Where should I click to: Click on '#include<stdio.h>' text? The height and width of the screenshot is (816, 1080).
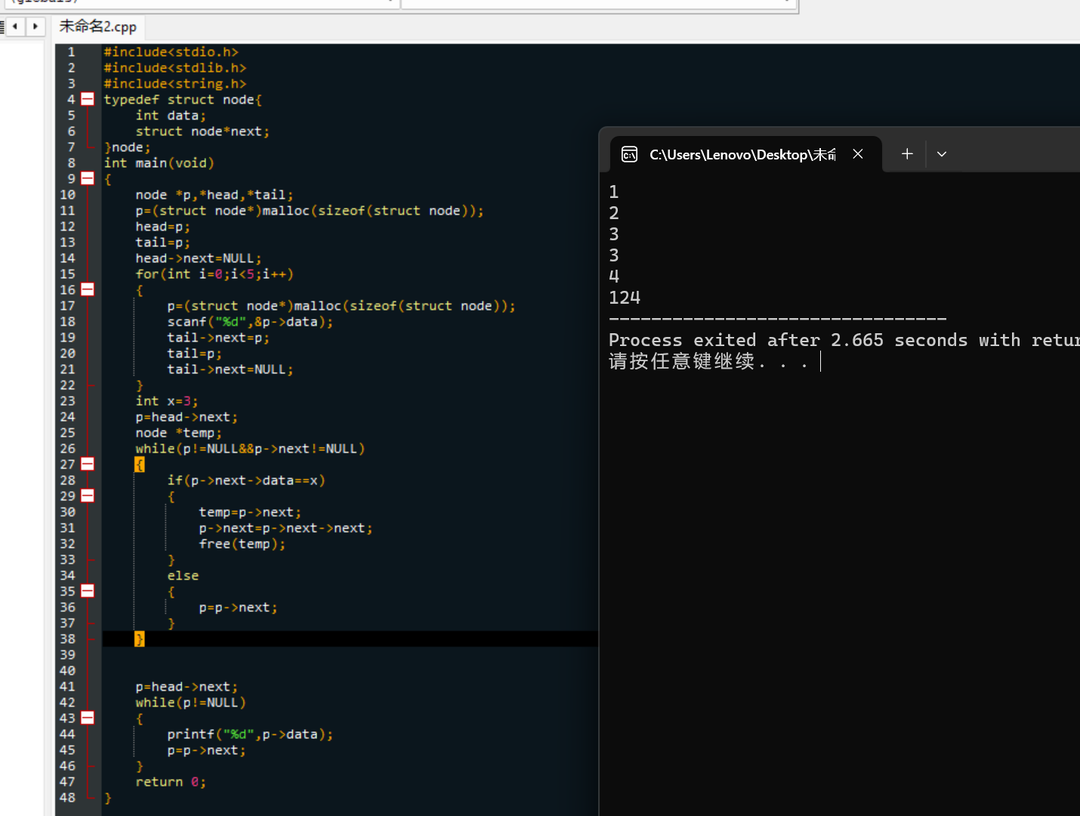[x=171, y=52]
